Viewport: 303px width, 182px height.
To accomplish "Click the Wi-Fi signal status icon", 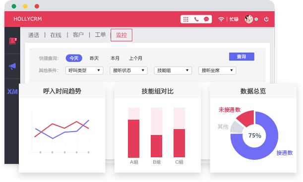I will tap(221, 19).
